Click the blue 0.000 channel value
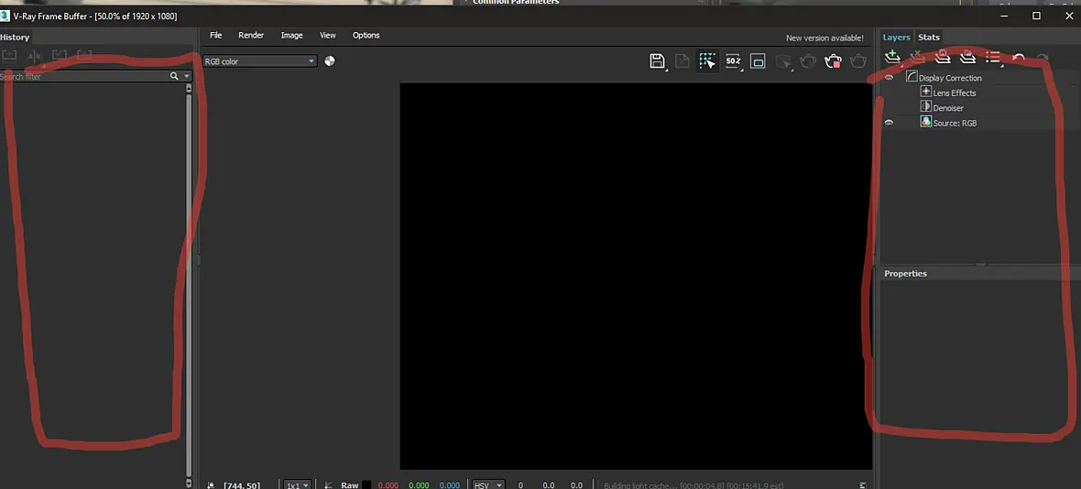Image resolution: width=1081 pixels, height=489 pixels. click(x=450, y=485)
